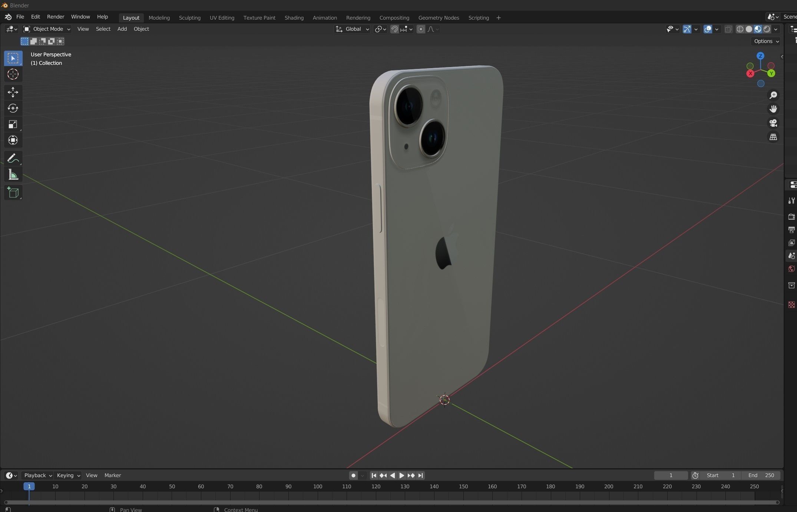Switch to the Shading workspace tab
This screenshot has width=797, height=512.
294,17
